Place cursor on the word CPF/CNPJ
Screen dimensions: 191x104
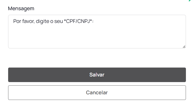[78, 21]
